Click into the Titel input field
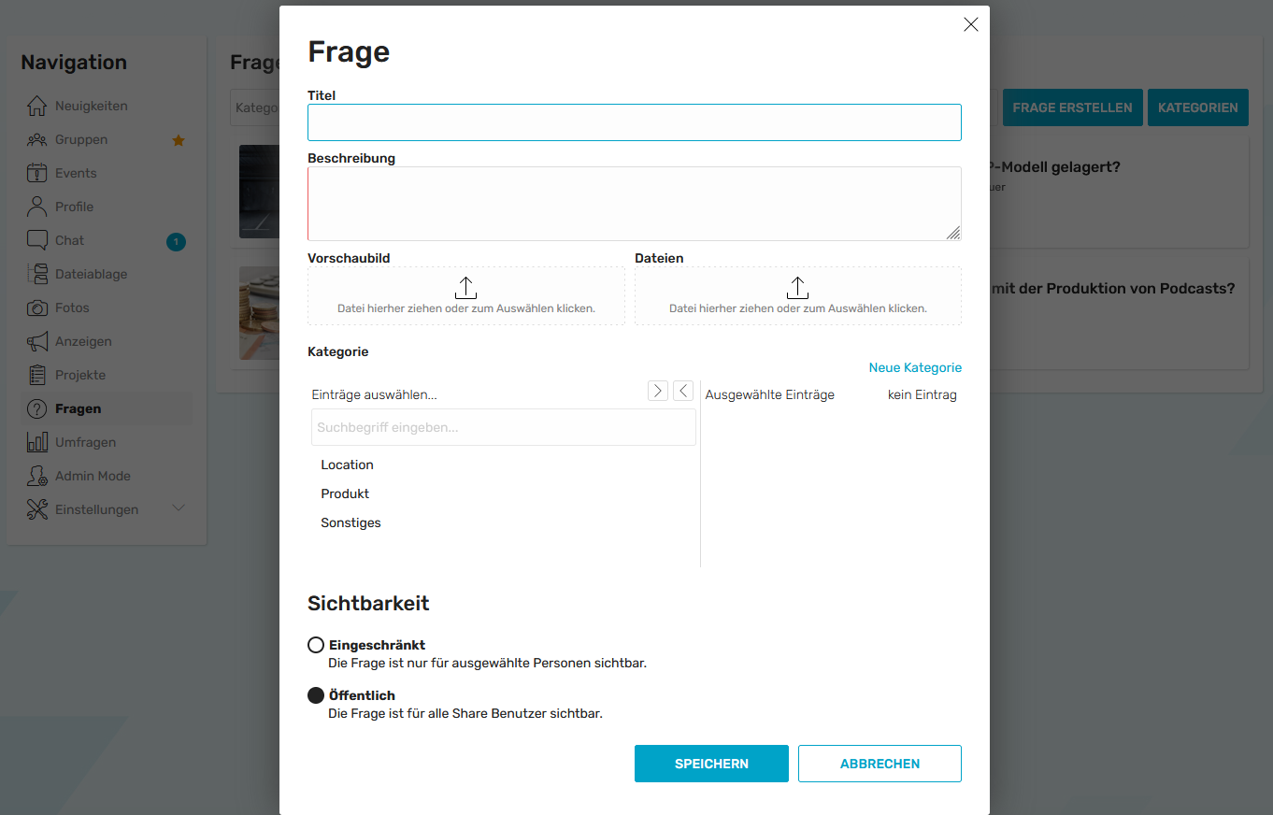1273x815 pixels. point(635,122)
